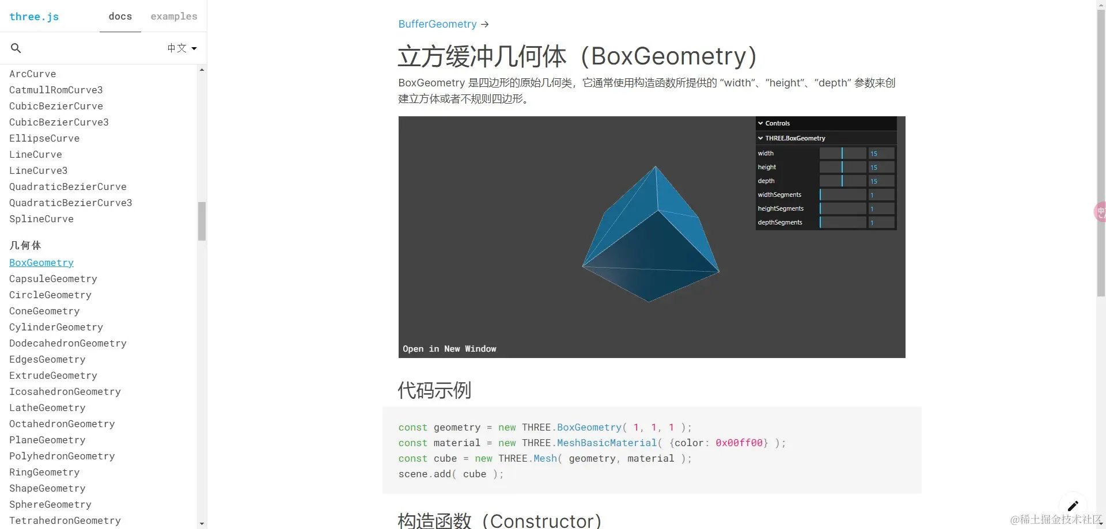Click the depth value field

click(881, 181)
